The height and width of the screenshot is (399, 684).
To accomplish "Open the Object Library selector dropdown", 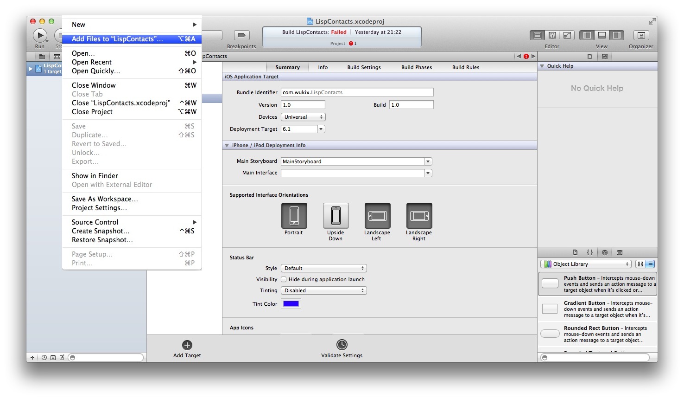I will 586,264.
